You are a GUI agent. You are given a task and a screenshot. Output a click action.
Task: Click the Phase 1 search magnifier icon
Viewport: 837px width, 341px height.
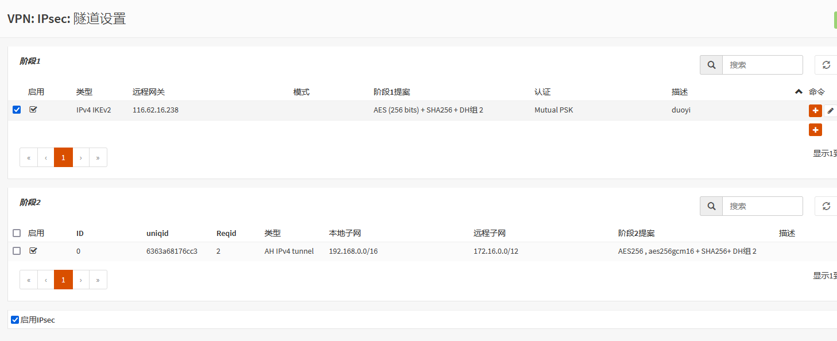[x=711, y=65]
